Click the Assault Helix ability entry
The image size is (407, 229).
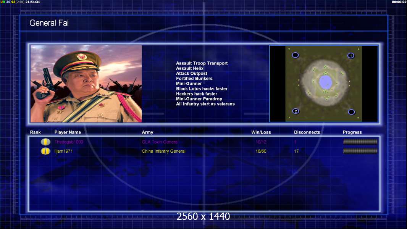tap(190, 68)
